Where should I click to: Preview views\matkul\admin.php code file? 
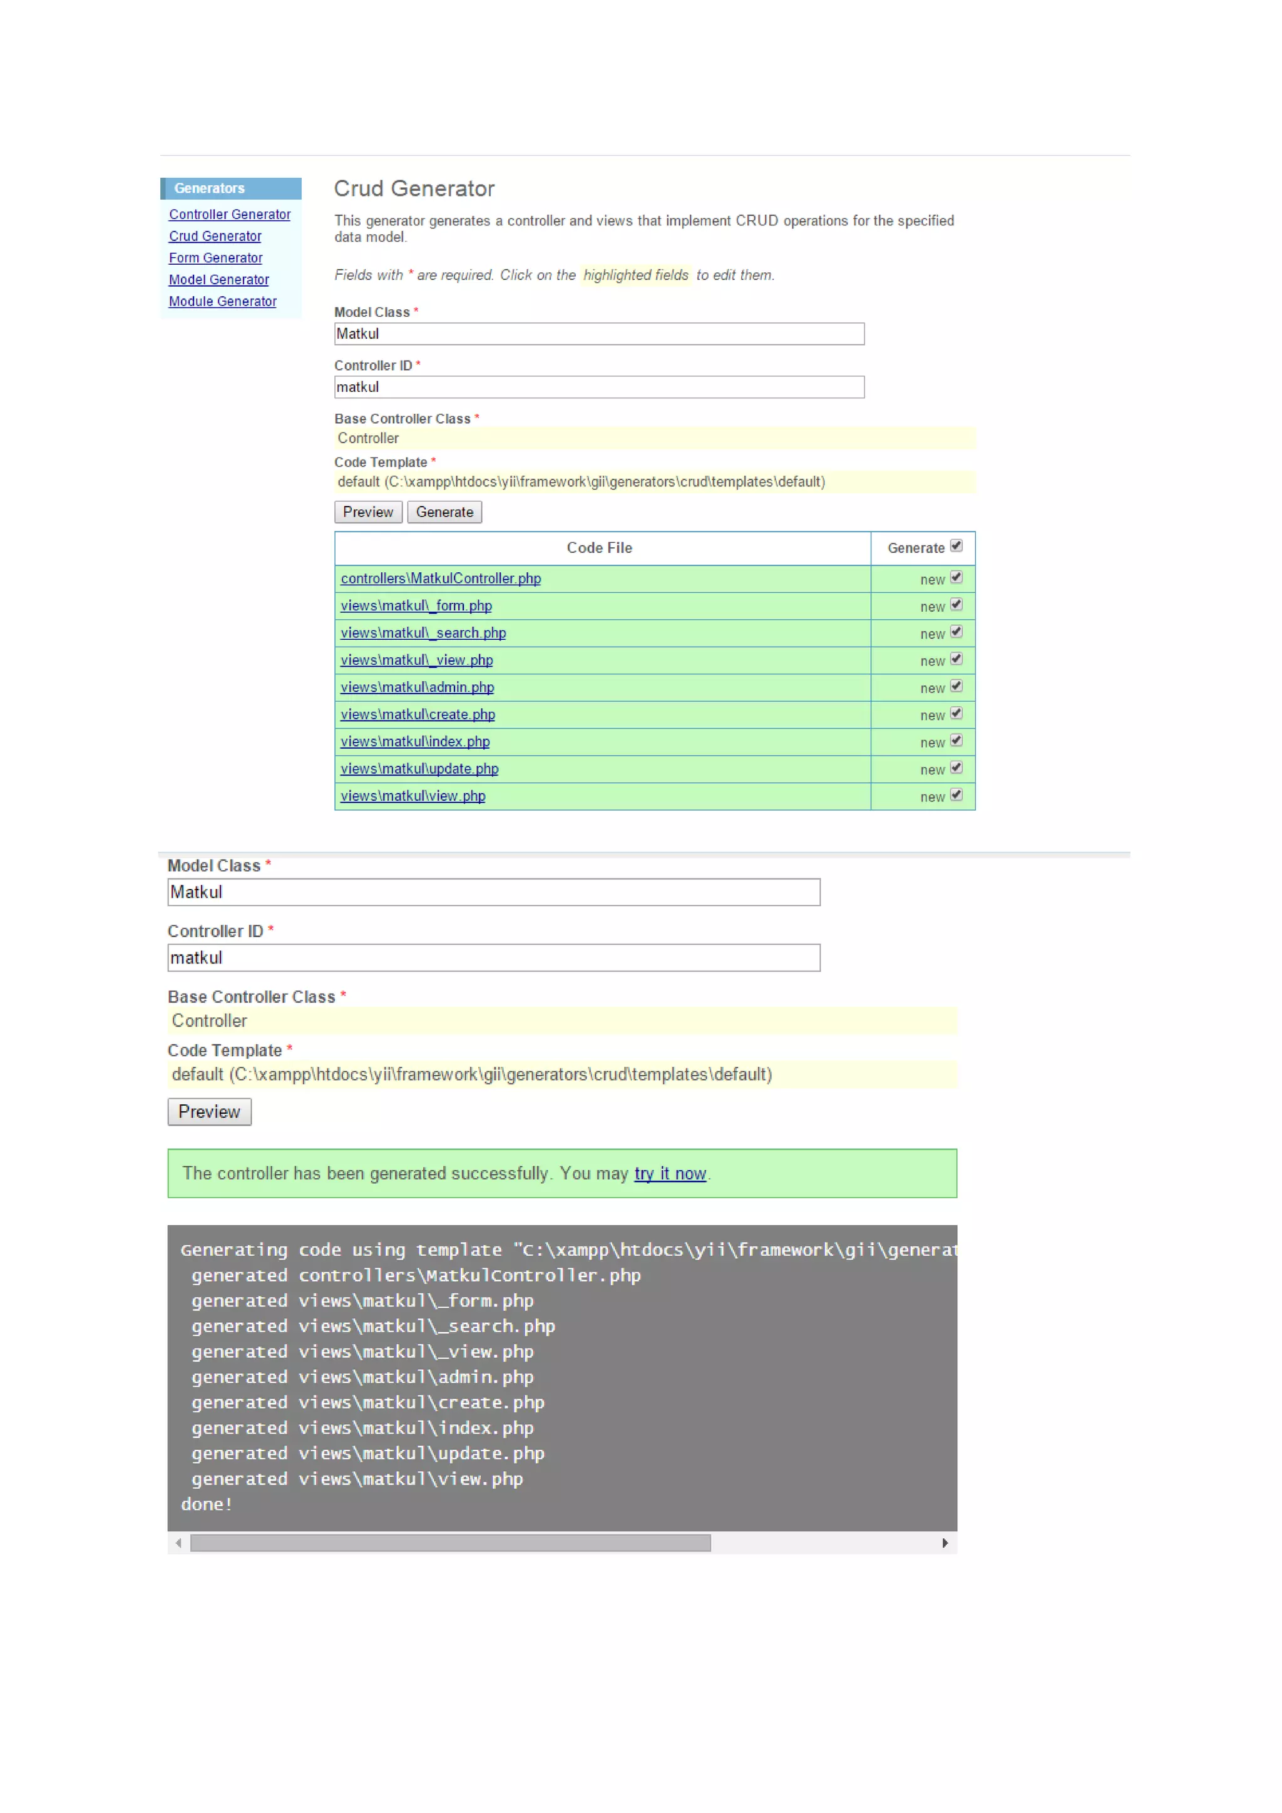418,687
